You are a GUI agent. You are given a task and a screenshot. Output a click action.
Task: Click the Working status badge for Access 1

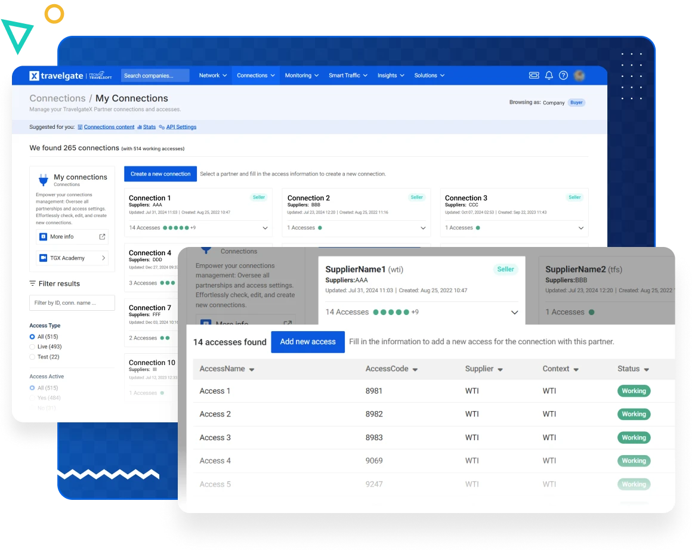click(634, 391)
